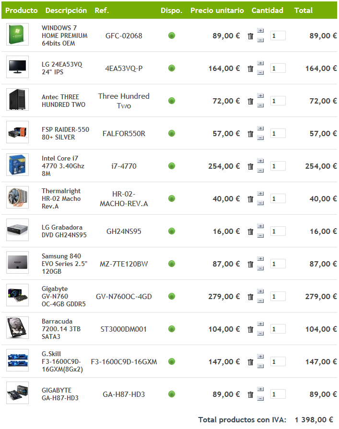Reduce quantity of Samsung 840 EVO
339x429 pixels.
pos(260,268)
